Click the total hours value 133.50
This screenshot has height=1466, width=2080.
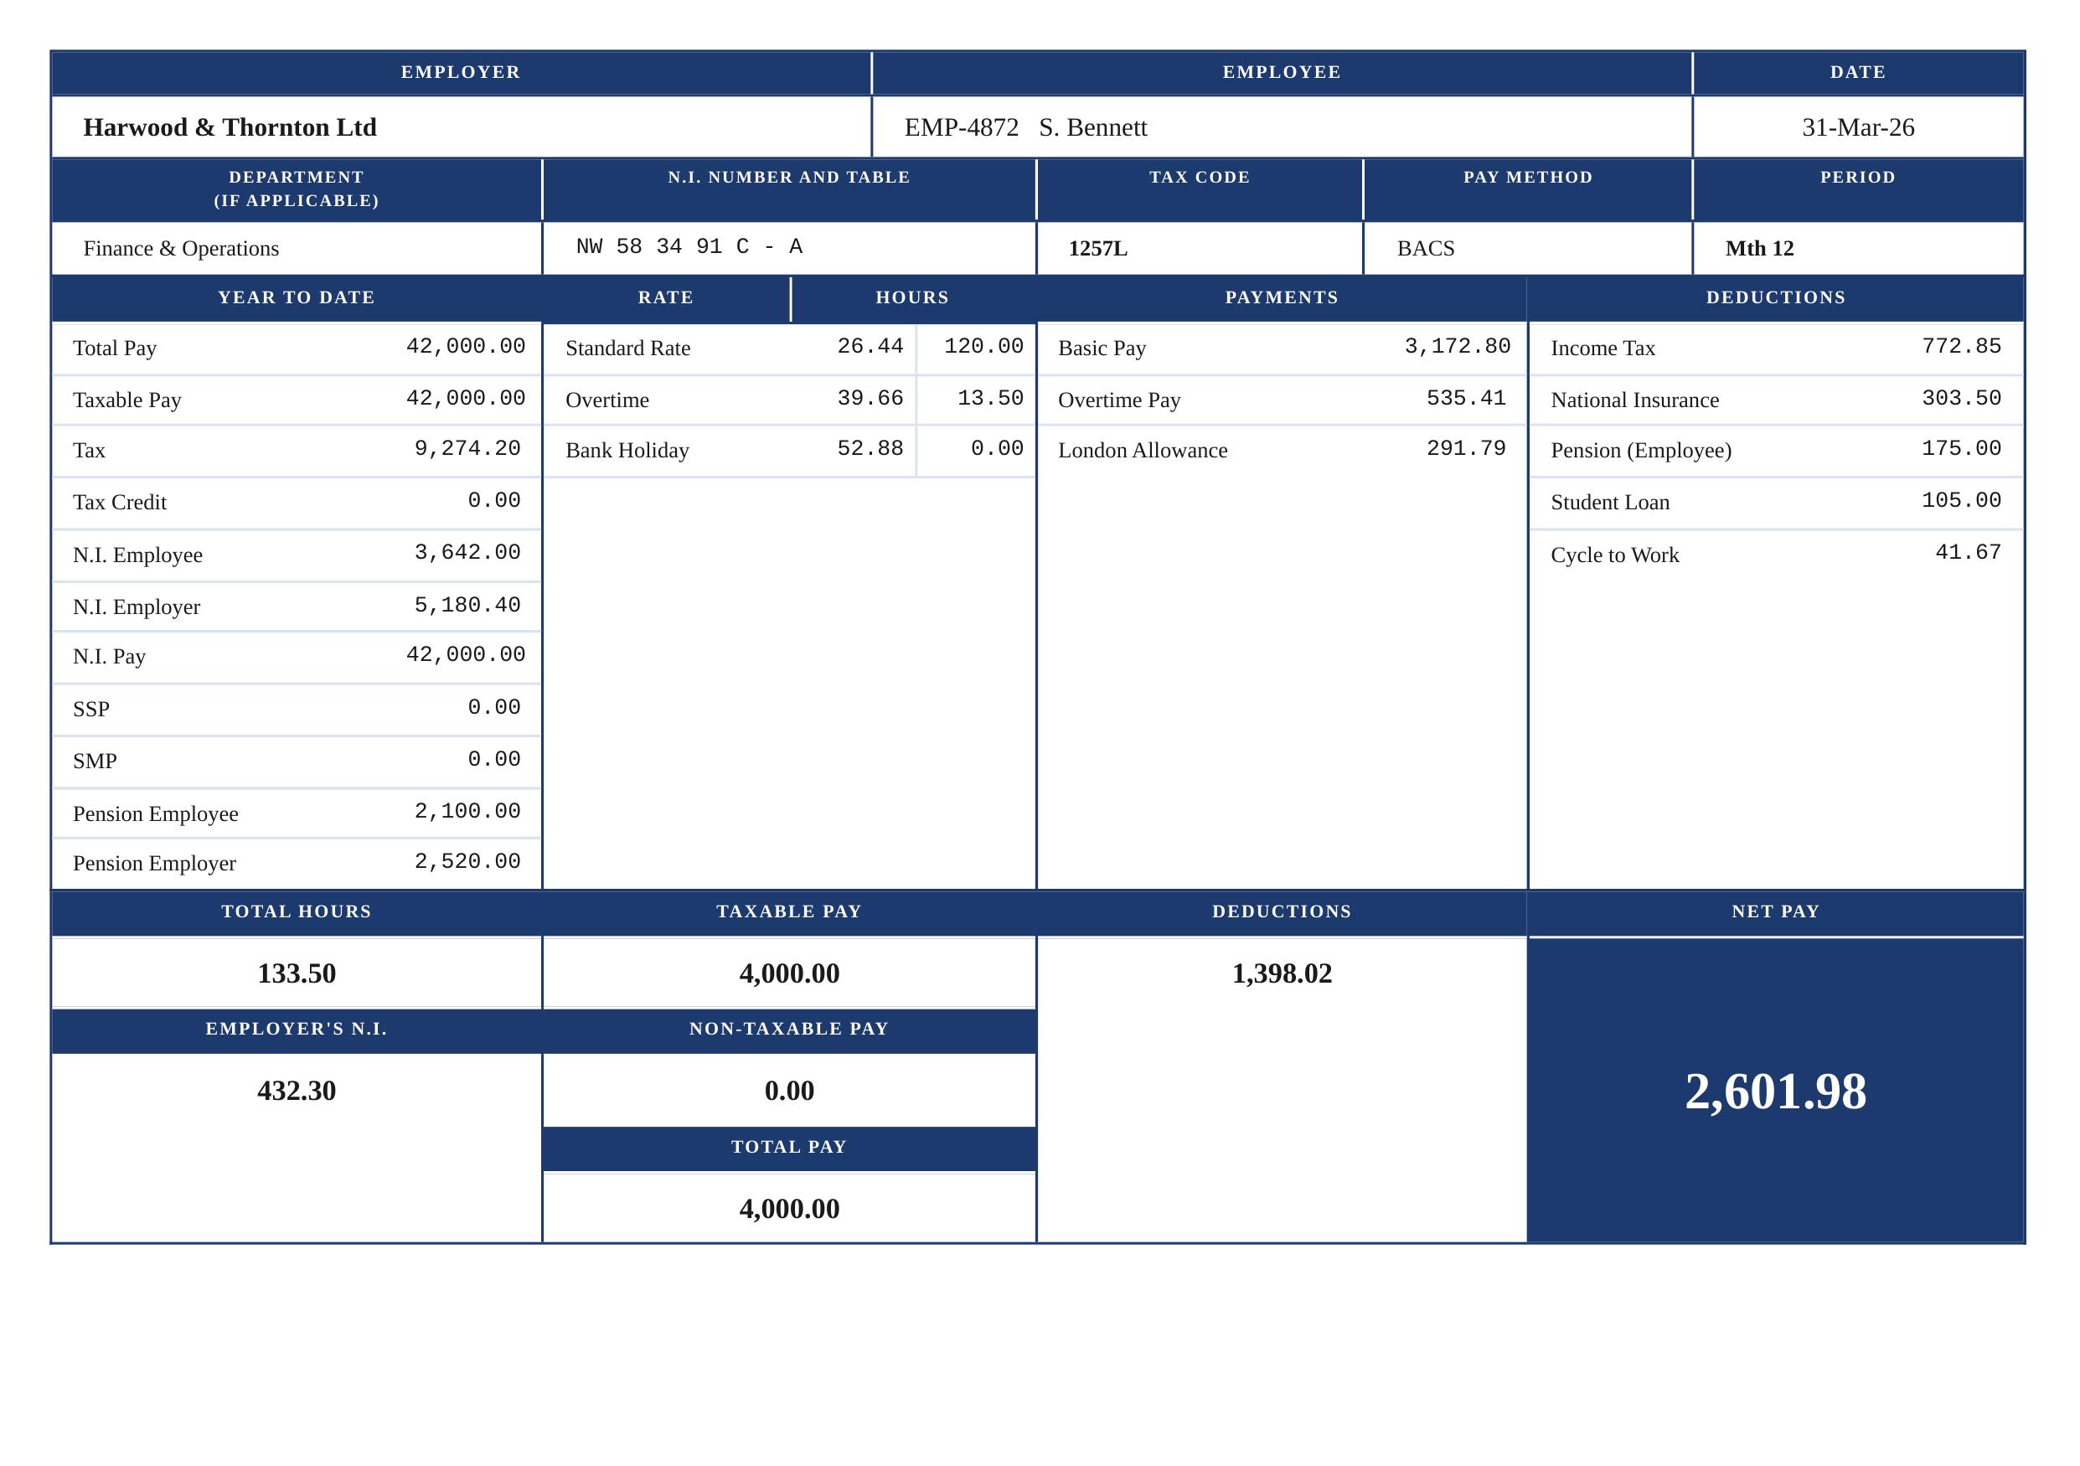[297, 973]
